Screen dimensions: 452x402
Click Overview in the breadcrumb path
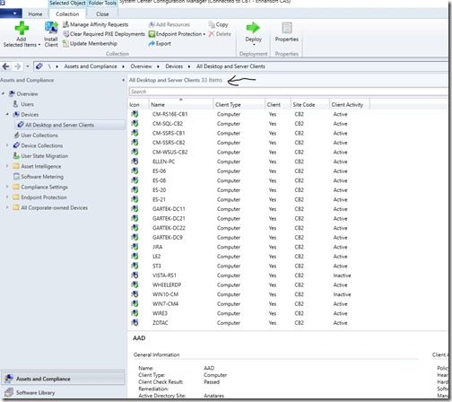141,66
